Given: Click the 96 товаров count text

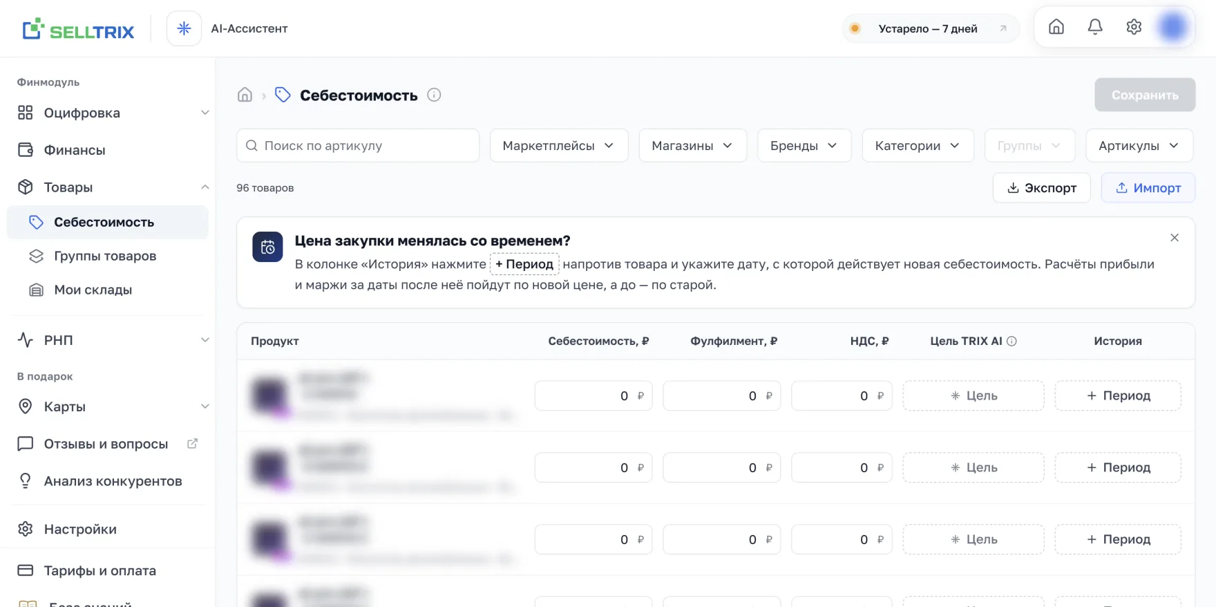Looking at the screenshot, I should [265, 188].
